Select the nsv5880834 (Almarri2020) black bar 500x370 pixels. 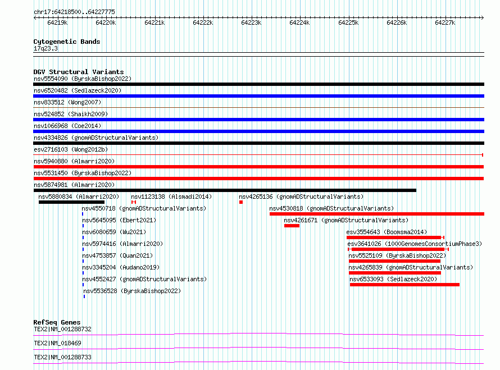pos(71,202)
